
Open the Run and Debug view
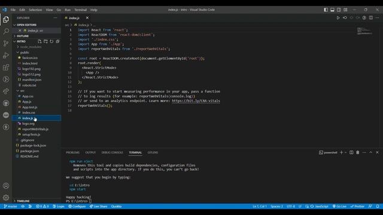pyautogui.click(x=6, y=56)
